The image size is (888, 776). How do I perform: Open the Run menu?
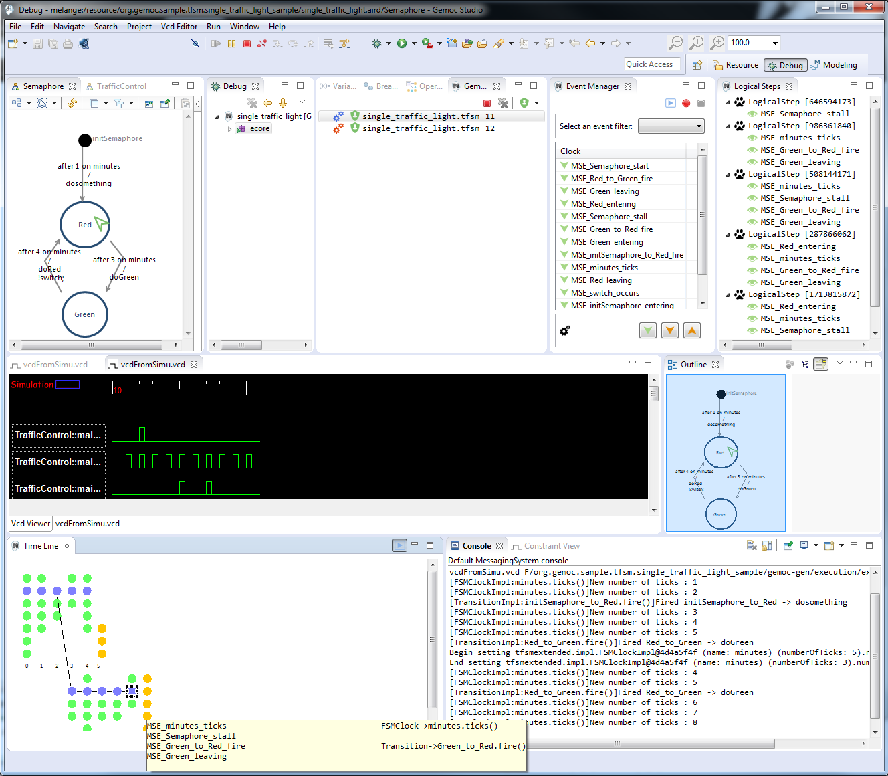point(213,27)
